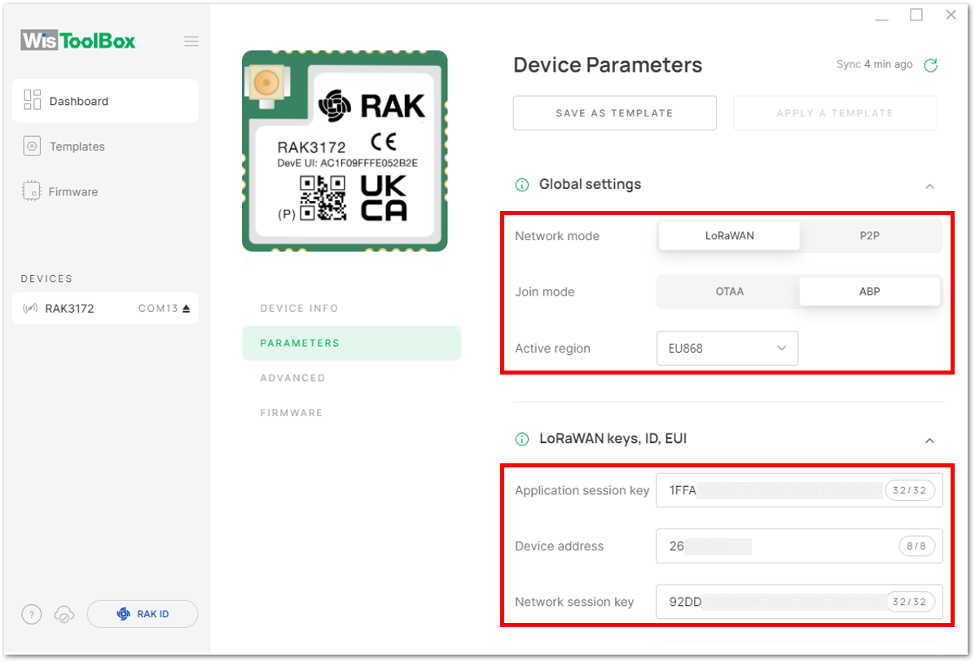This screenshot has width=975, height=662.
Task: Click the LoRaWAN keys info icon
Action: (x=522, y=440)
